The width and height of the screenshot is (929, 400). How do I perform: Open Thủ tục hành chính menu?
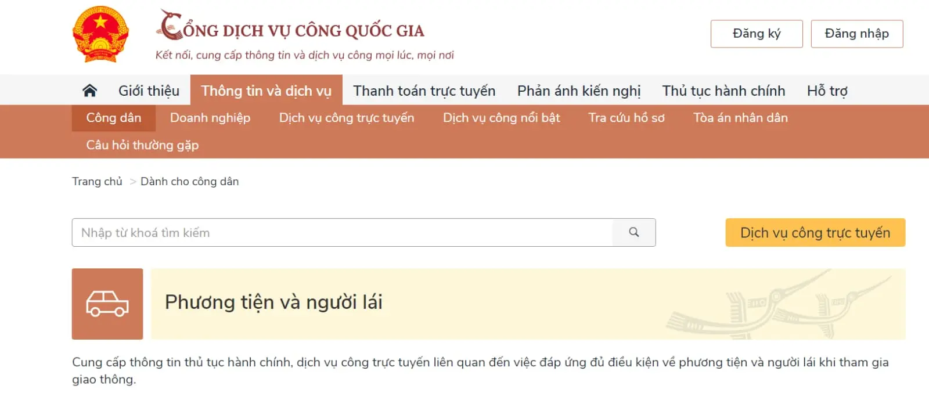point(723,91)
